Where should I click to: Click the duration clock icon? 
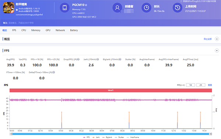click(147, 8)
